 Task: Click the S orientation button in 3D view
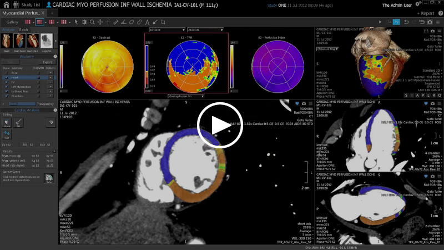click(406, 95)
